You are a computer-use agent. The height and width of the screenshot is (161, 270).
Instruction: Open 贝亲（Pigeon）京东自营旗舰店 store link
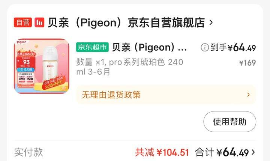point(126,23)
